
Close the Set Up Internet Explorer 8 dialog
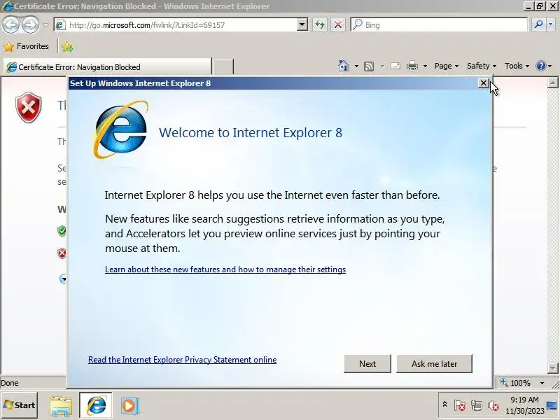[483, 83]
